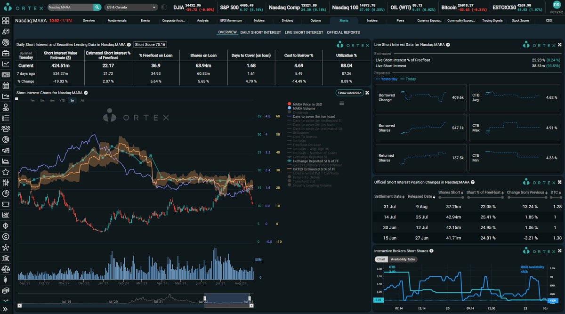Image resolution: width=565 pixels, height=314 pixels.
Task: Toggle ORTEX Estimated SI % of FF series
Action: 312,169
